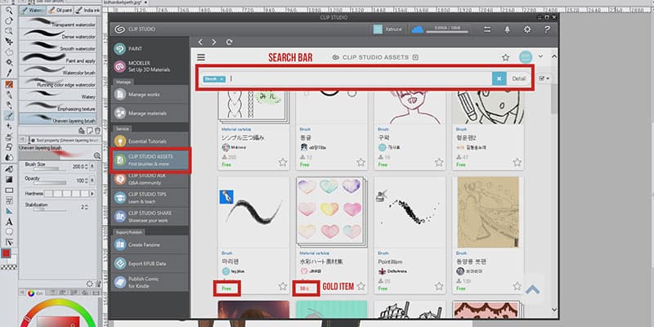Open the sort checkbox dropdown beside search

(544, 78)
